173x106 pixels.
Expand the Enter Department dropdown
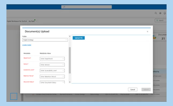(x=52, y=59)
